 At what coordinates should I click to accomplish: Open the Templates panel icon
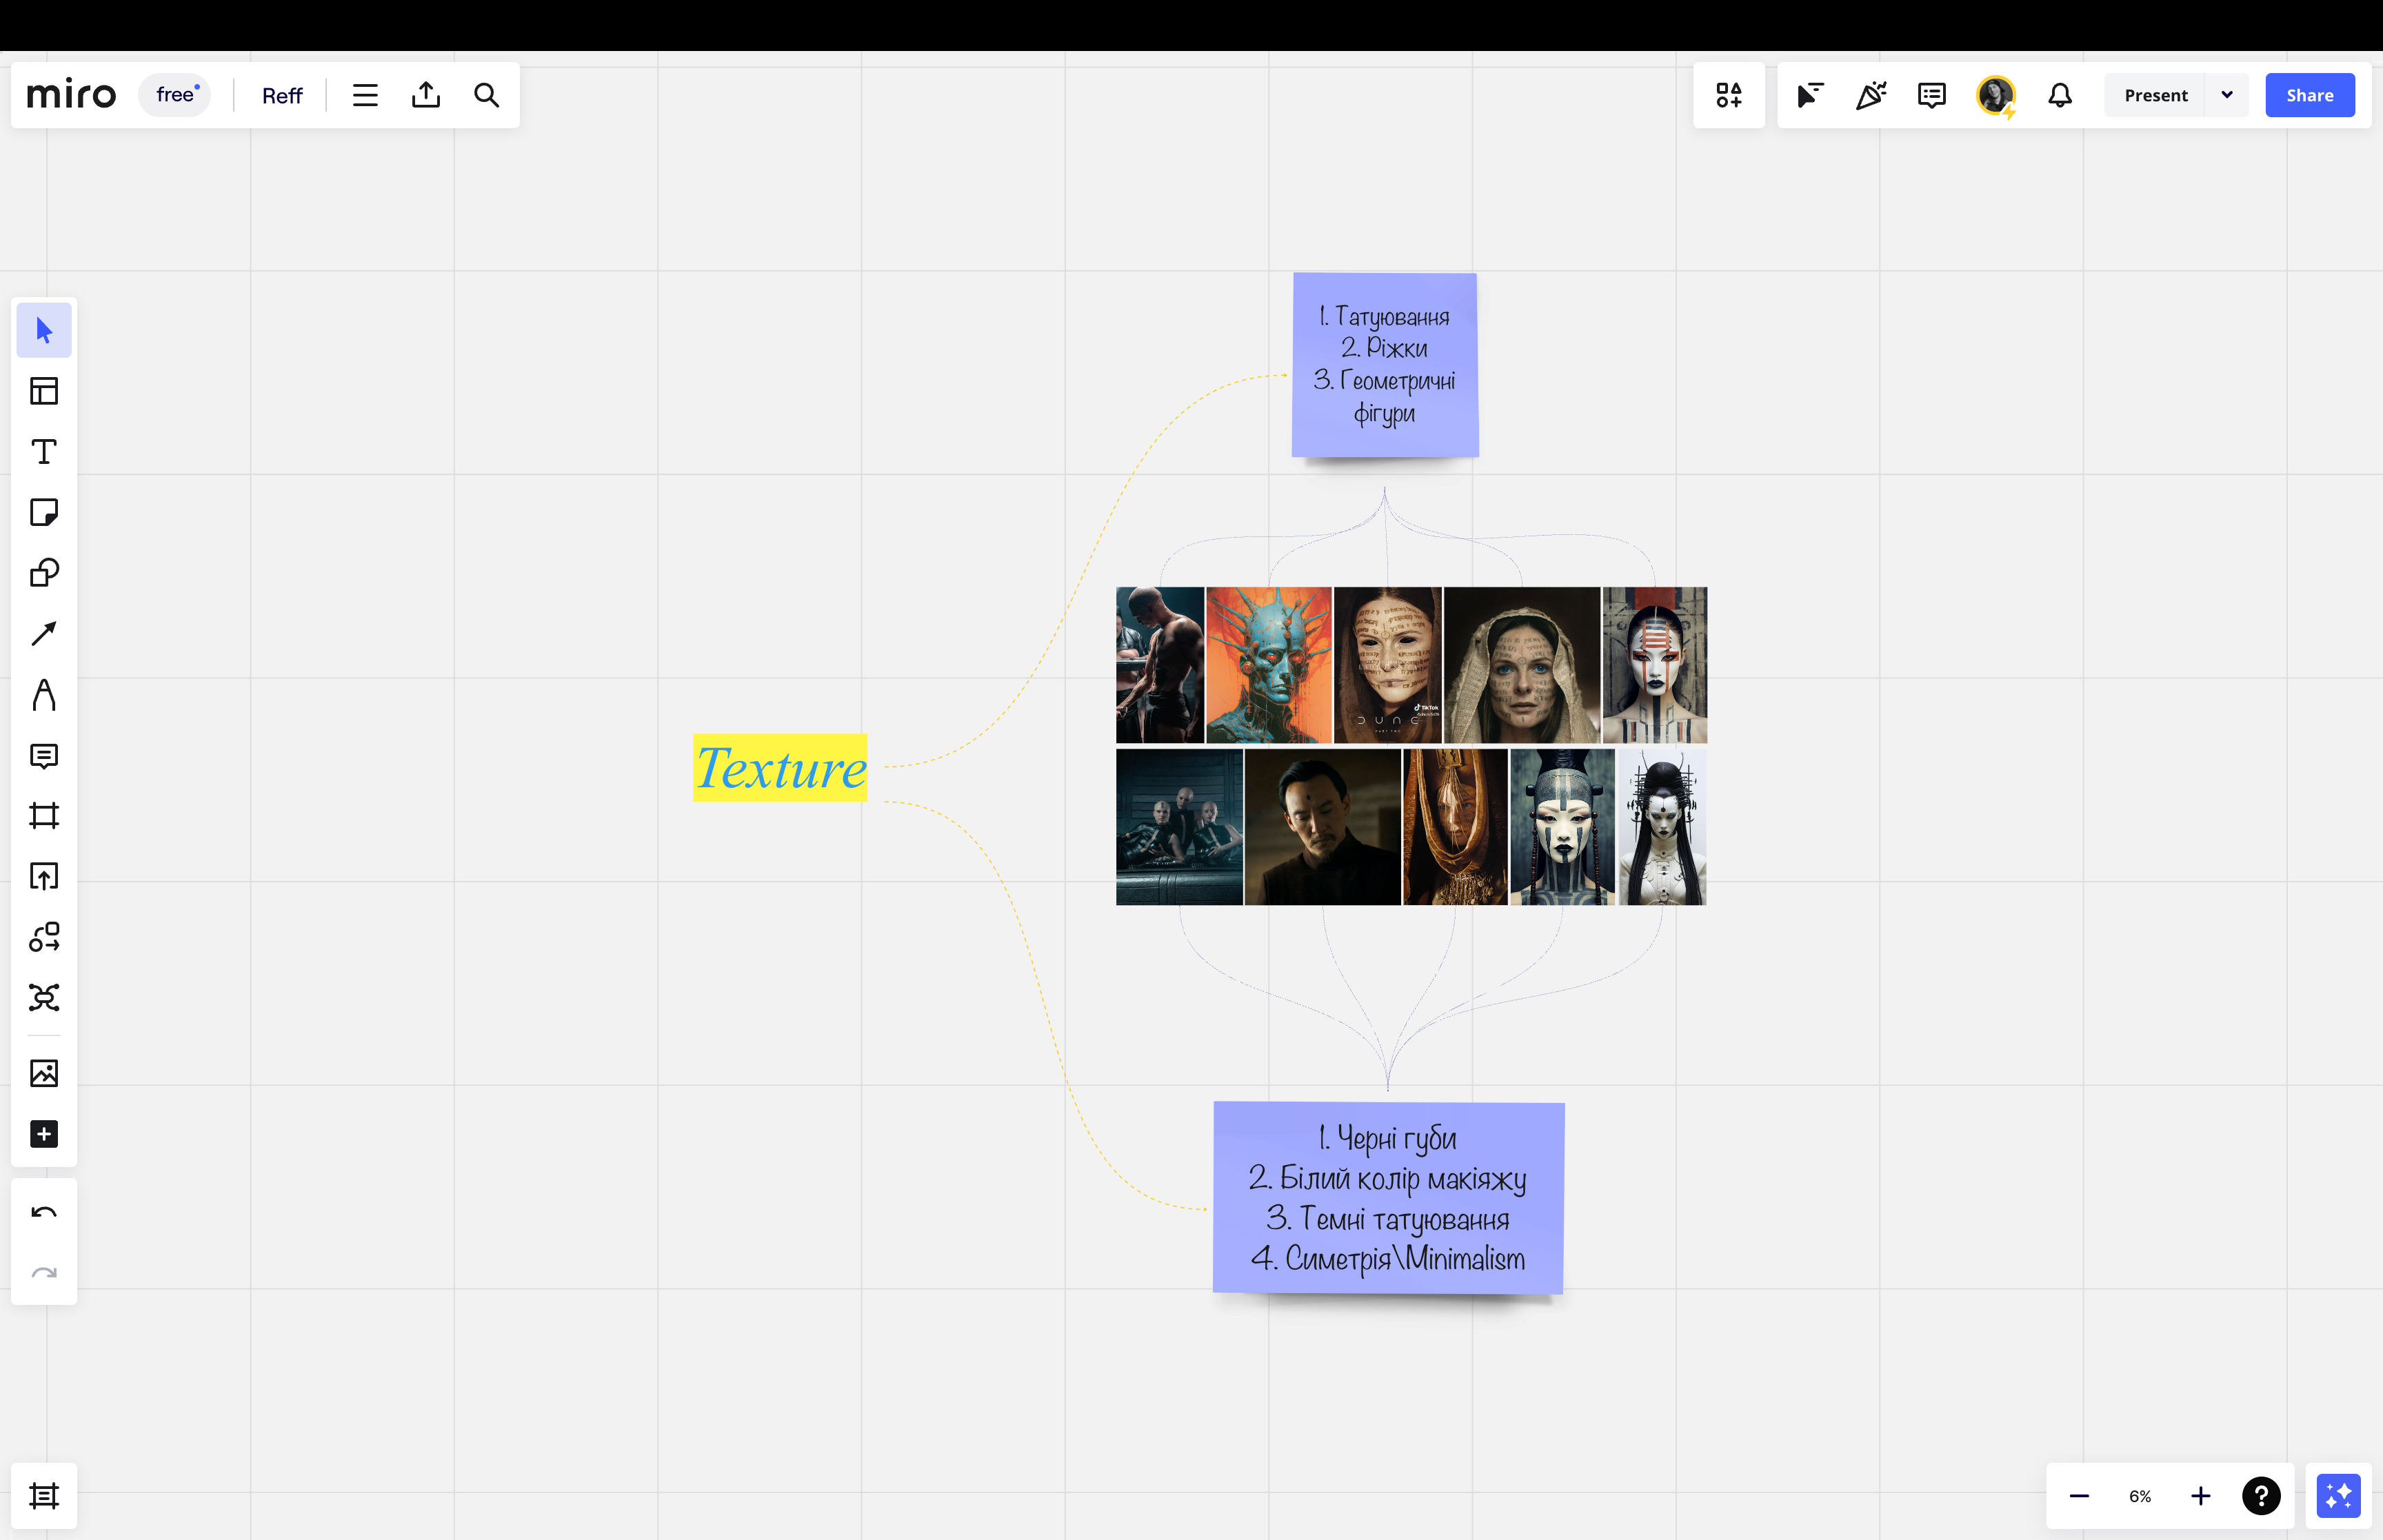44,391
